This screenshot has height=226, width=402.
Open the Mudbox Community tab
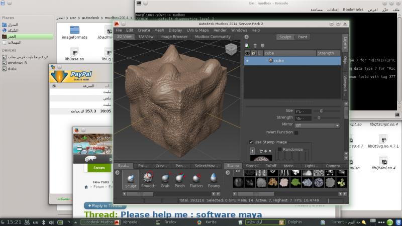click(x=213, y=37)
